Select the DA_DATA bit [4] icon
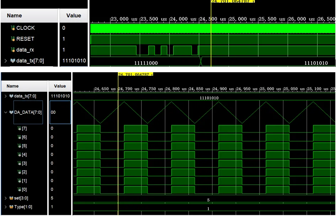 point(20,154)
